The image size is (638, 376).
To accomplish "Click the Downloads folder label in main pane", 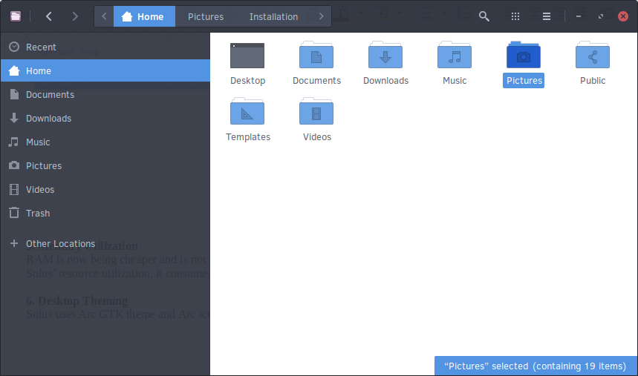I will [385, 81].
